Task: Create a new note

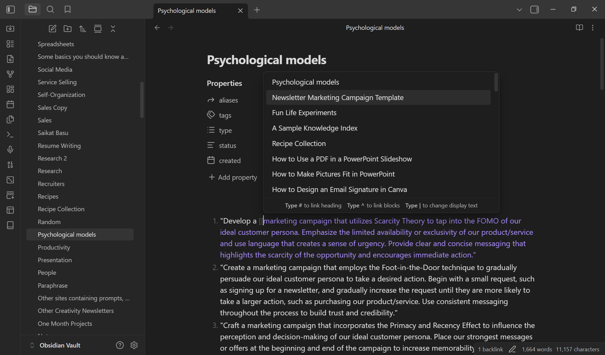Action: [52, 29]
